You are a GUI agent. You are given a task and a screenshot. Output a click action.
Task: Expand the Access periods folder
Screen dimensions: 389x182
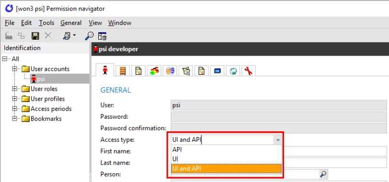(15, 108)
